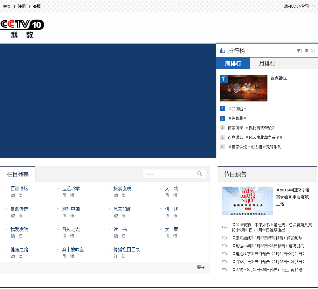Open the 节目单 link

[303, 51]
